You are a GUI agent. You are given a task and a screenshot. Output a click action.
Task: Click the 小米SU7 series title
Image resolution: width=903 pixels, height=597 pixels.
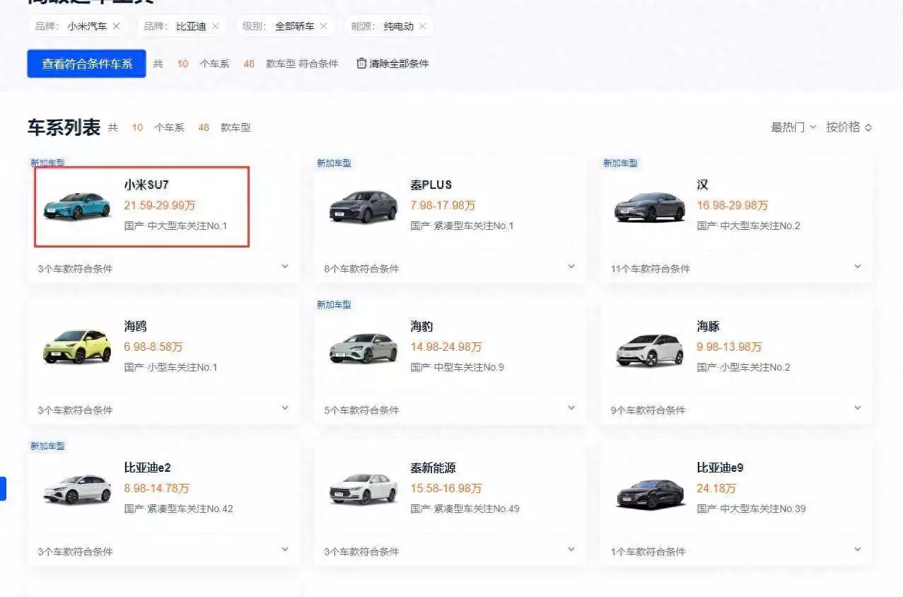click(x=146, y=185)
